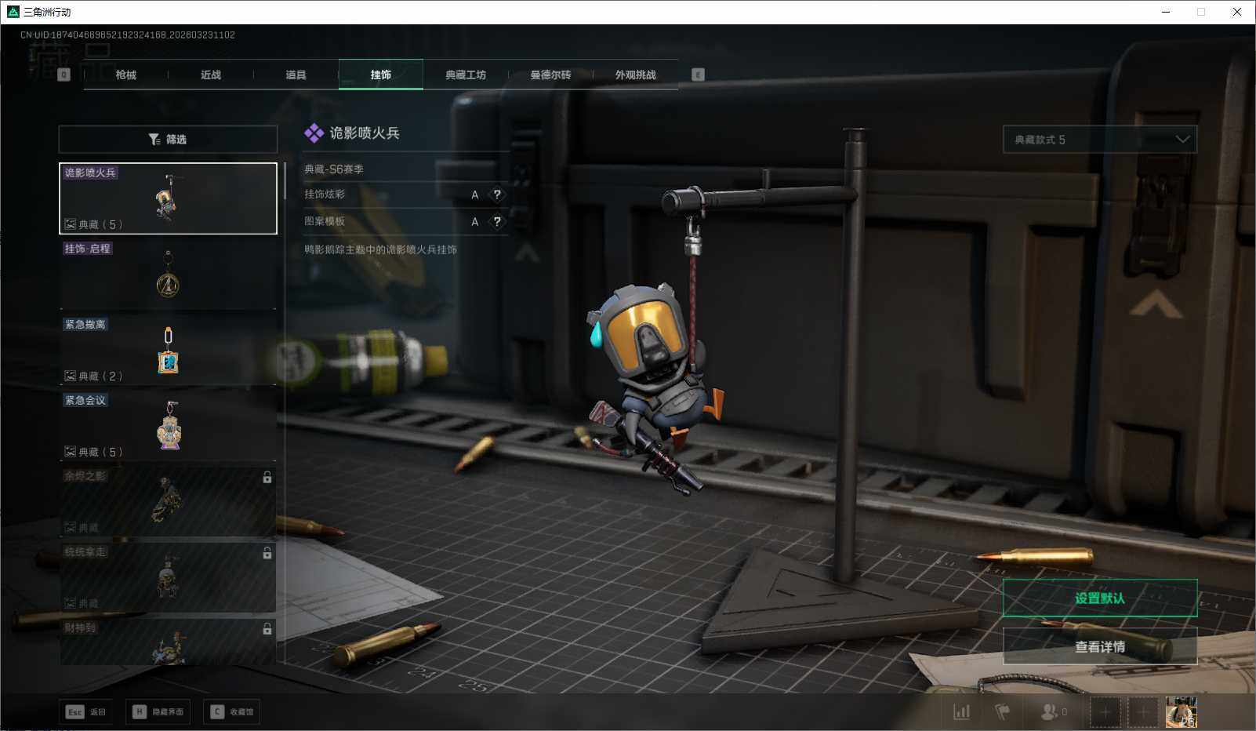Choose the 紧急撤离 charm item
This screenshot has width=1256, height=731.
pos(168,350)
